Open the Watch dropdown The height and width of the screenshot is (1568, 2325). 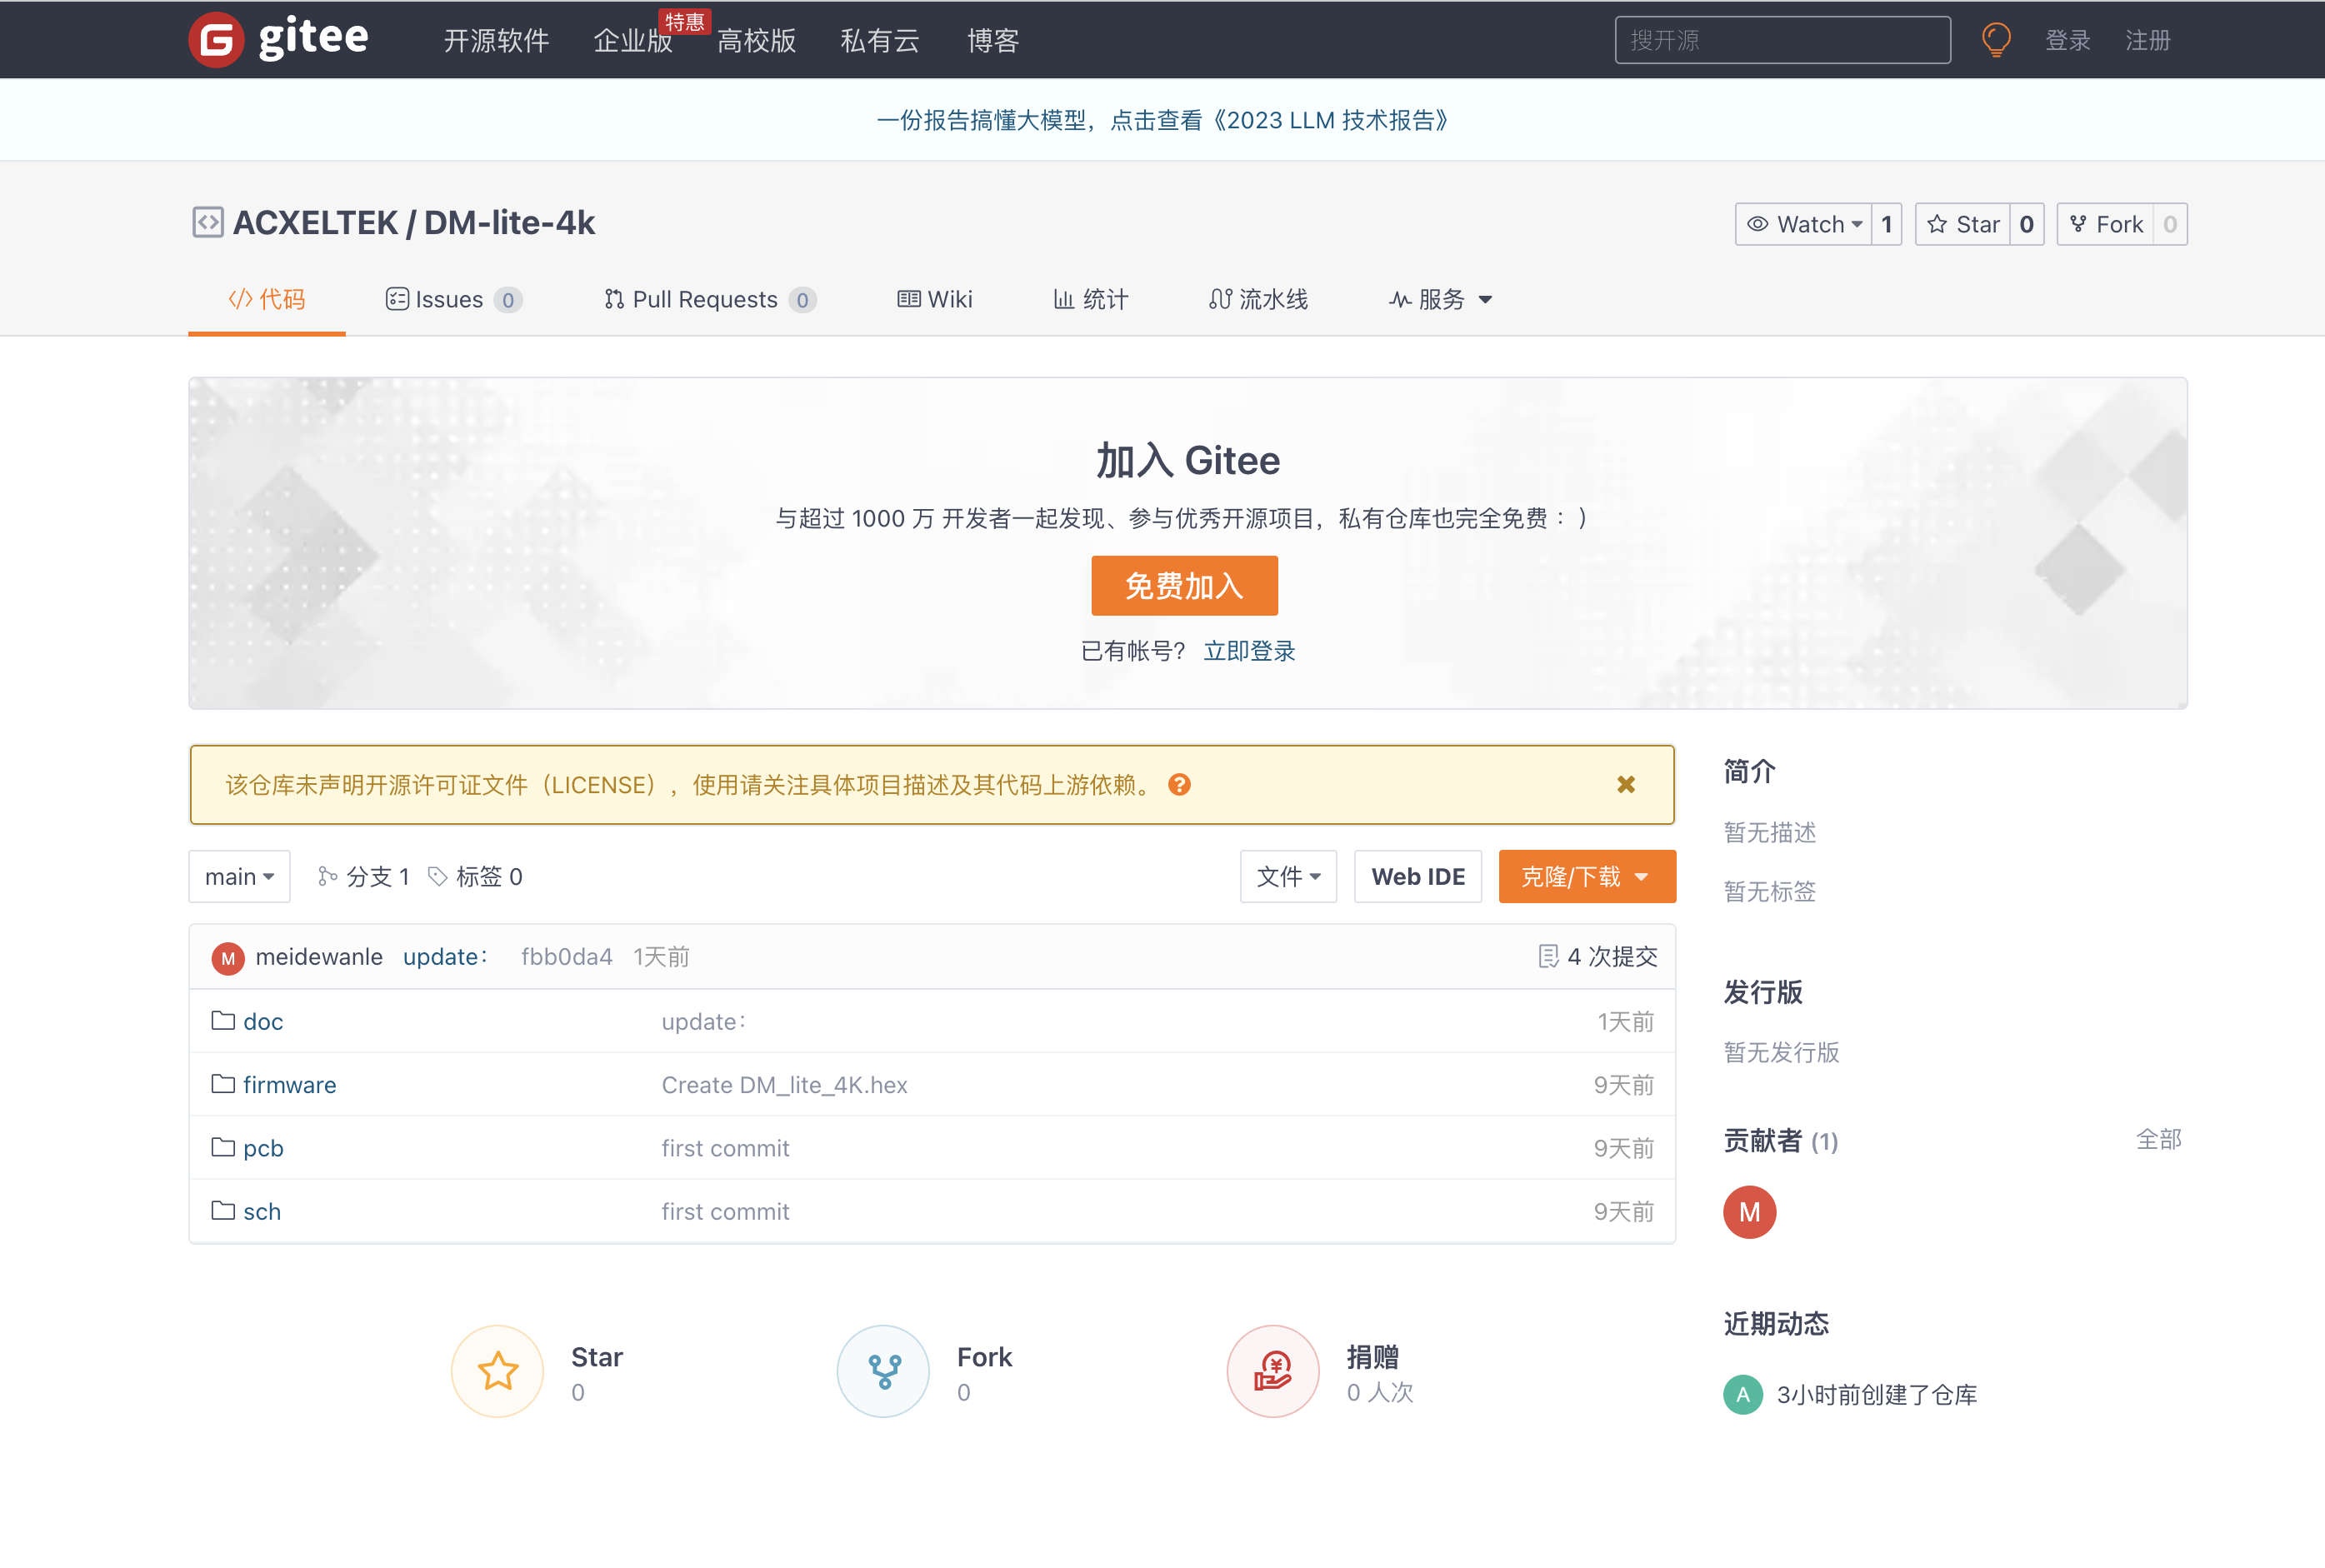click(x=1804, y=224)
